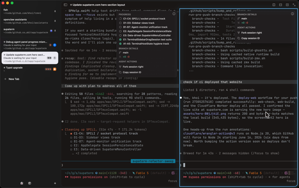Open the Update supaterm.com hero sect tab
This screenshot has height=188, width=299.
[30, 58]
